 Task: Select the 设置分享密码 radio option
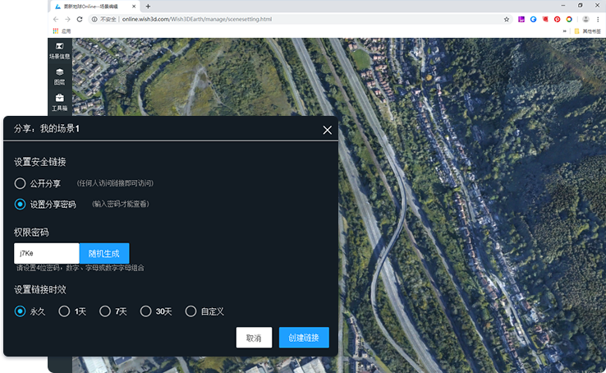[21, 204]
